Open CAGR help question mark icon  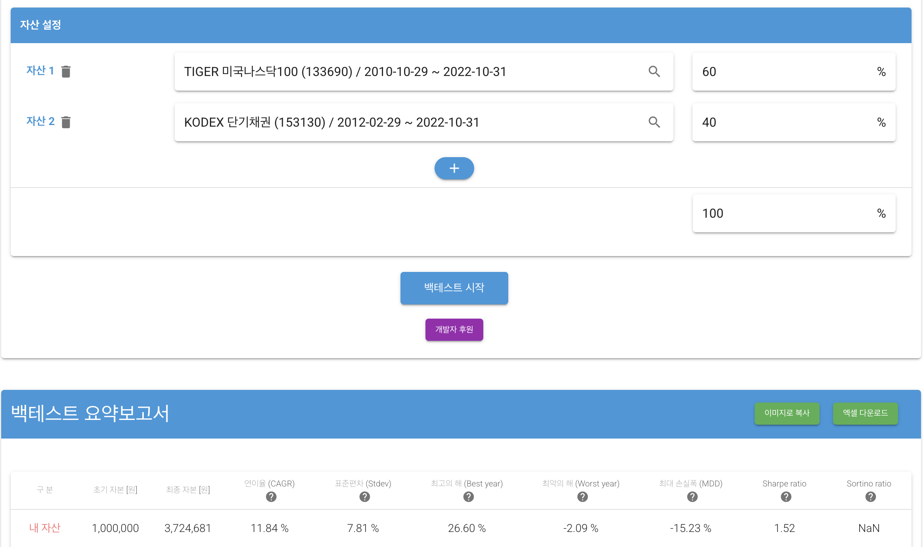(271, 497)
